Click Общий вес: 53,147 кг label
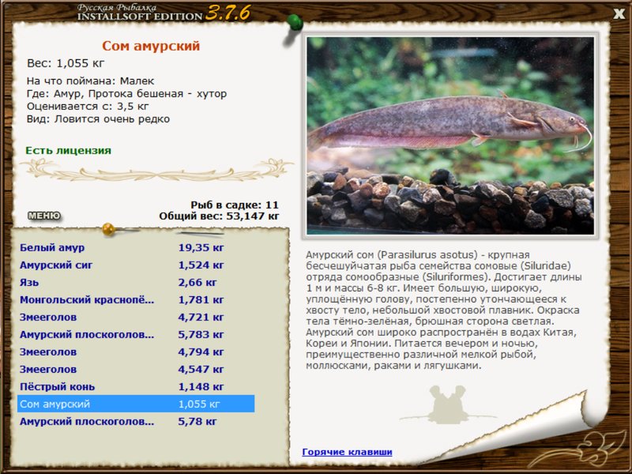Screen dimensions: 632x474 point(219,216)
